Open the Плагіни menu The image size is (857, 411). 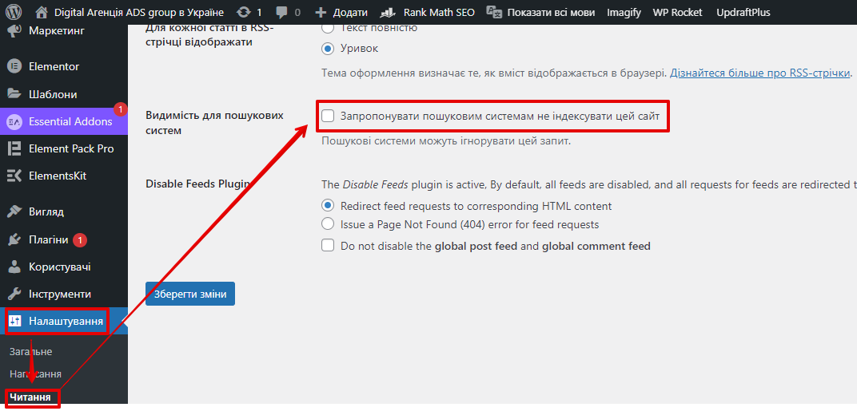pyautogui.click(x=64, y=239)
